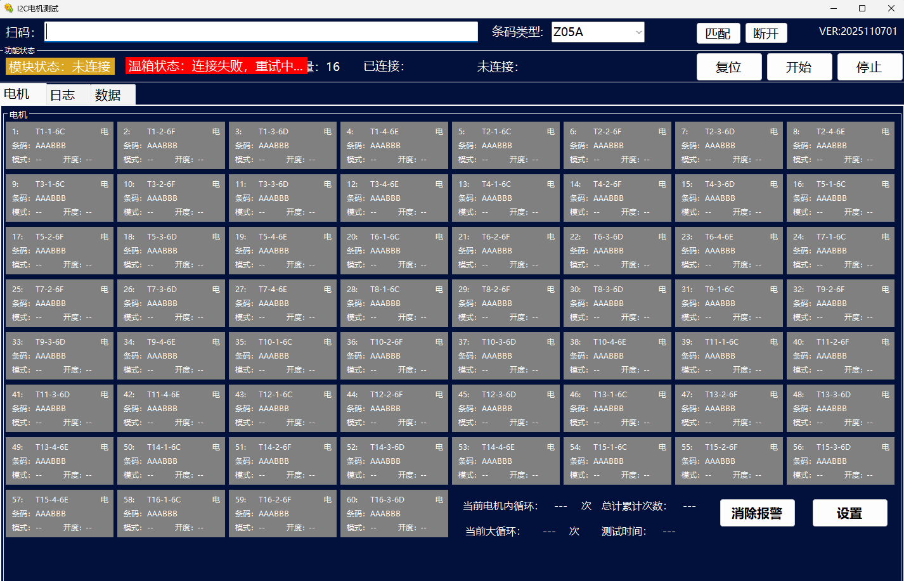
Task: Select the 电机 tab
Action: click(17, 94)
